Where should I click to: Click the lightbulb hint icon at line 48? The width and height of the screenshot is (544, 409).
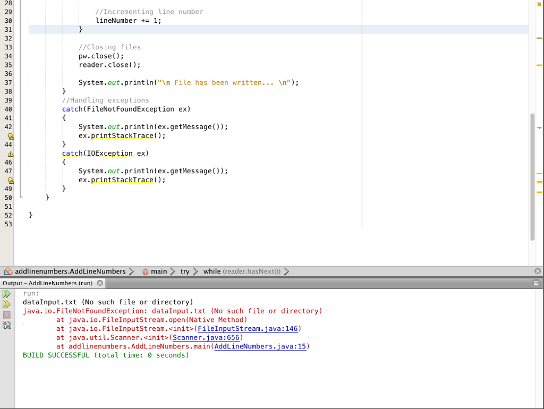click(11, 181)
